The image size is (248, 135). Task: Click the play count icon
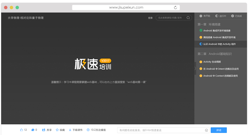(88, 130)
